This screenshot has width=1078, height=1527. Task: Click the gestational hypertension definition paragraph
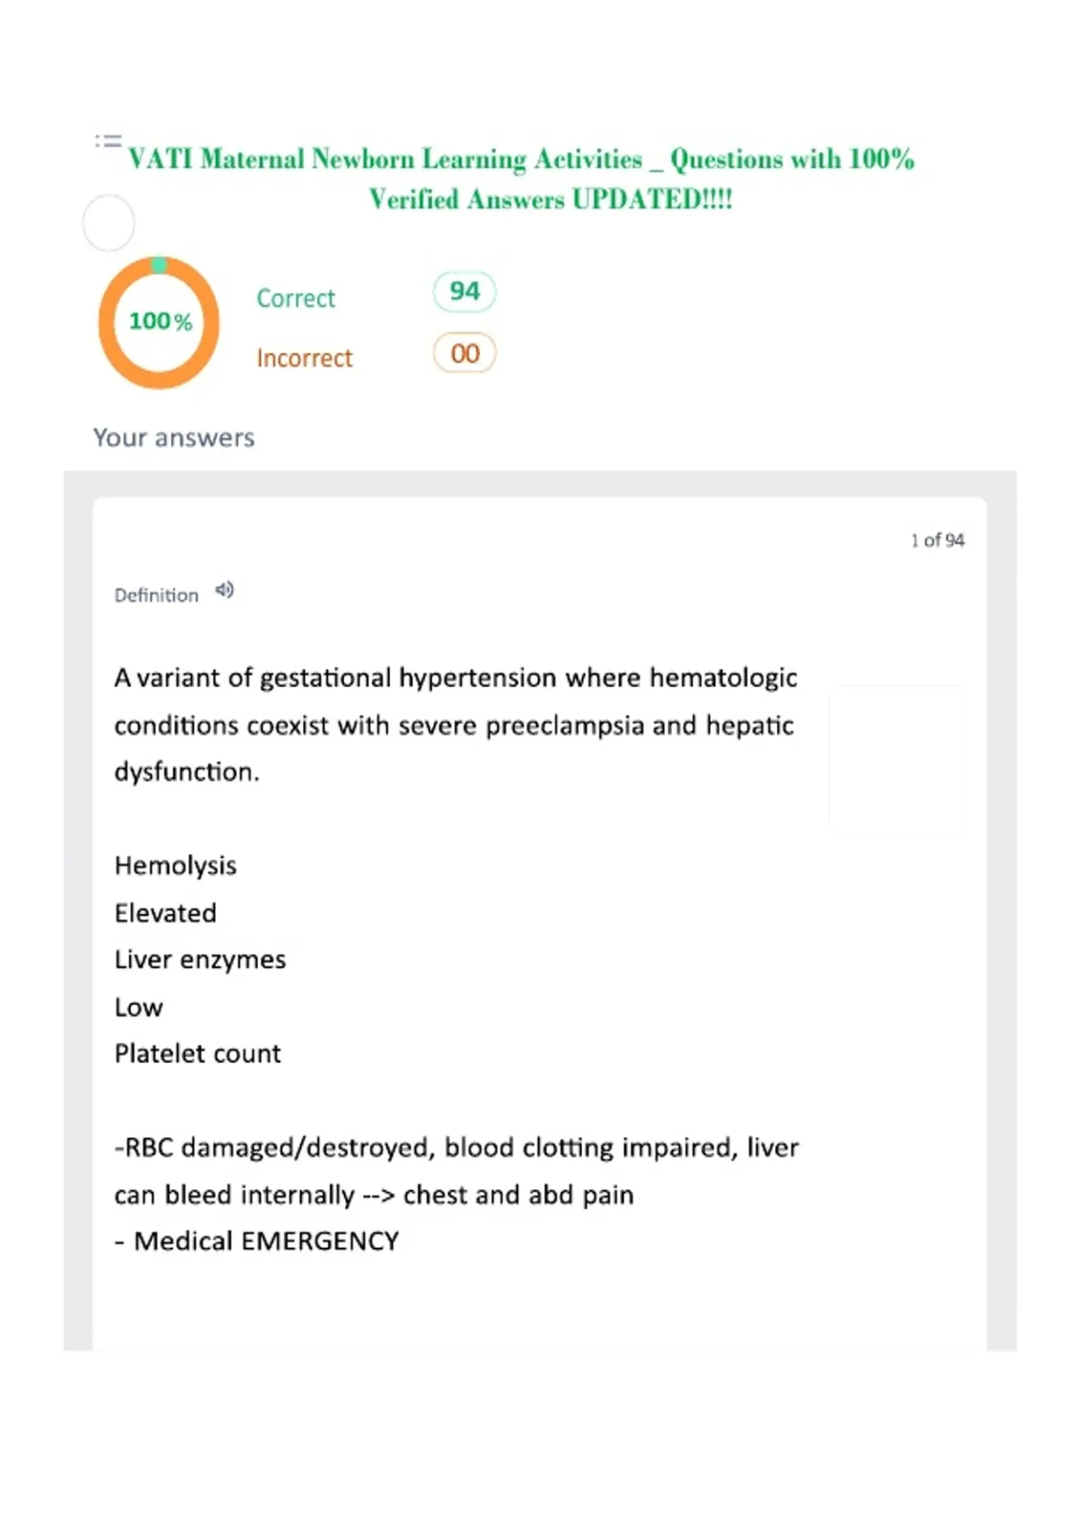455,725
